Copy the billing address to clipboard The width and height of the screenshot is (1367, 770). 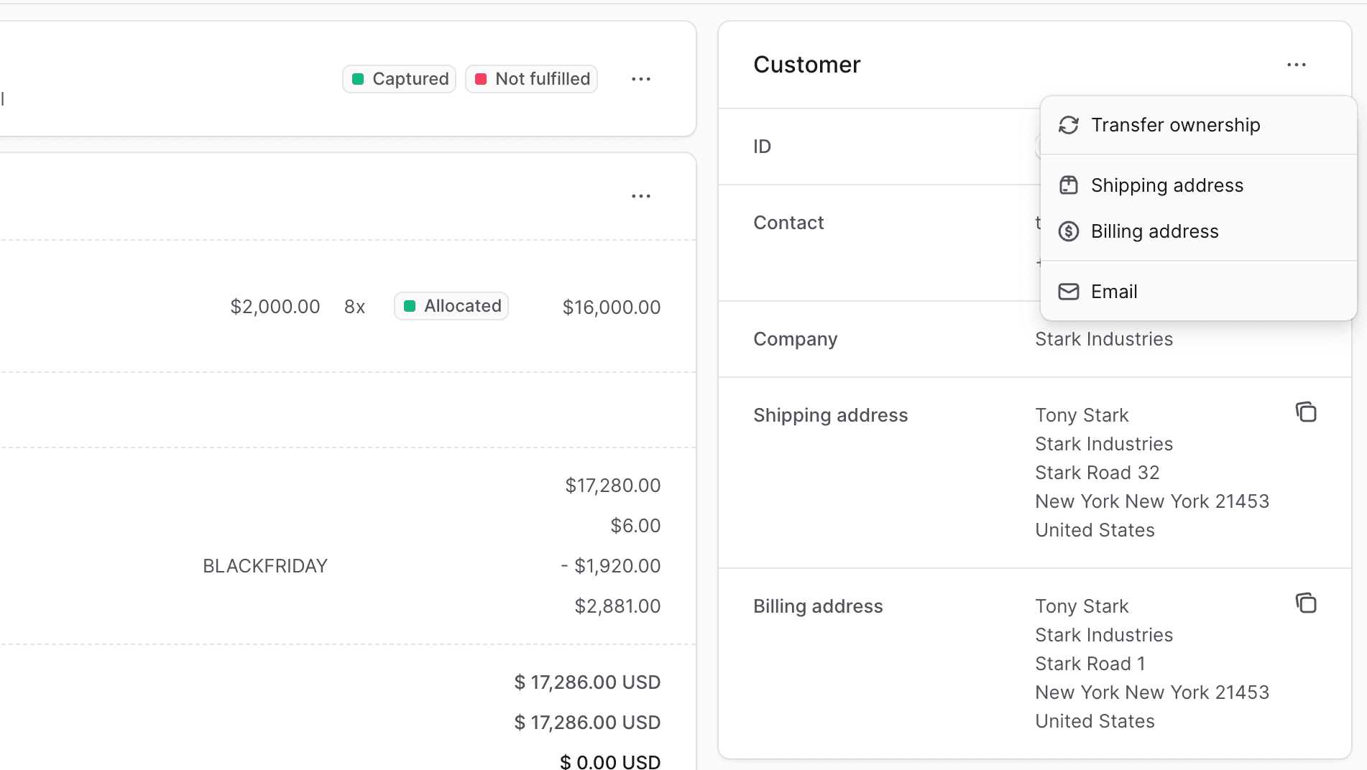point(1306,603)
